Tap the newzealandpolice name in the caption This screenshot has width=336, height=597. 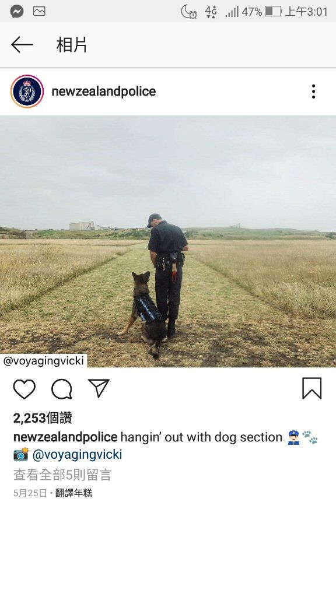click(x=65, y=437)
